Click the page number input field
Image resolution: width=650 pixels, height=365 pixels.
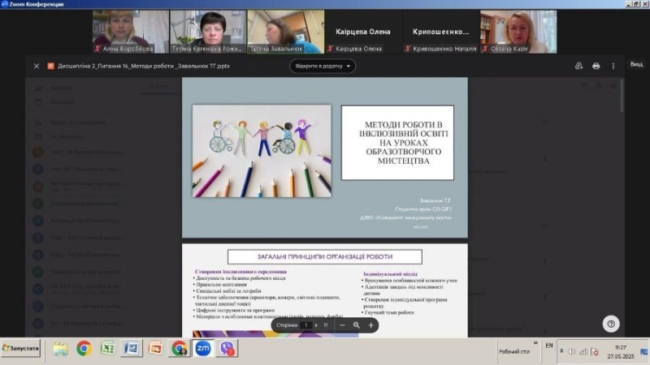(306, 324)
